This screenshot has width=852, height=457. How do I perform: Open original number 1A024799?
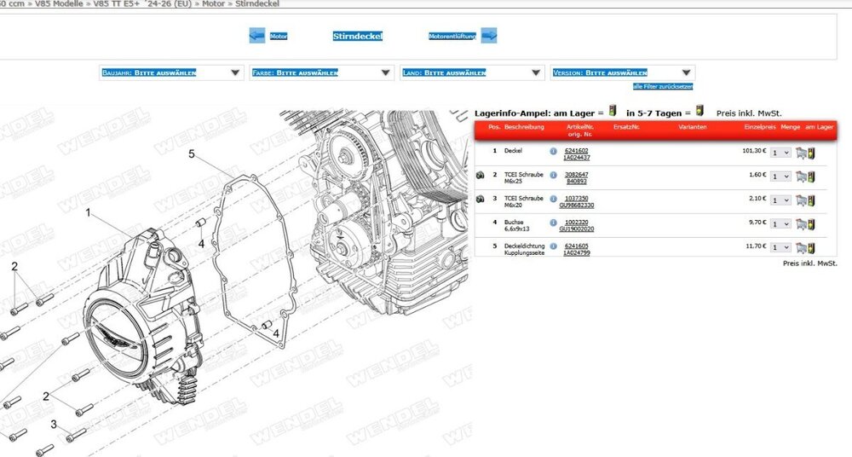[577, 253]
